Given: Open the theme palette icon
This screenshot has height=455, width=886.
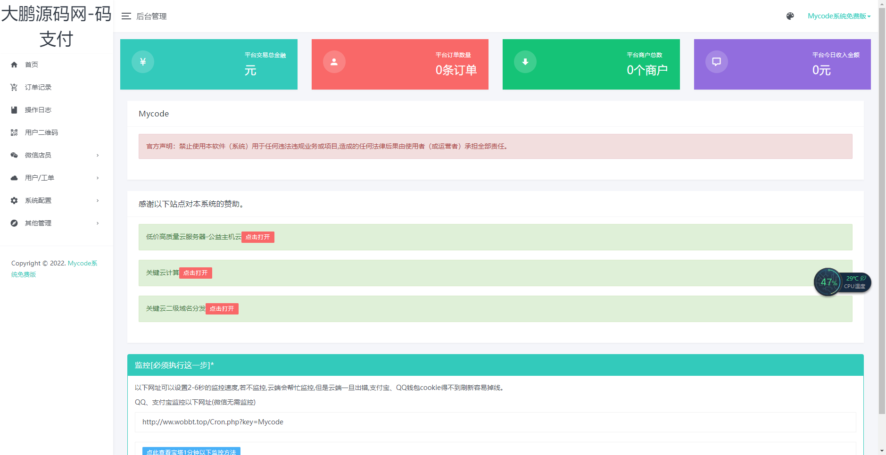Looking at the screenshot, I should 790,17.
